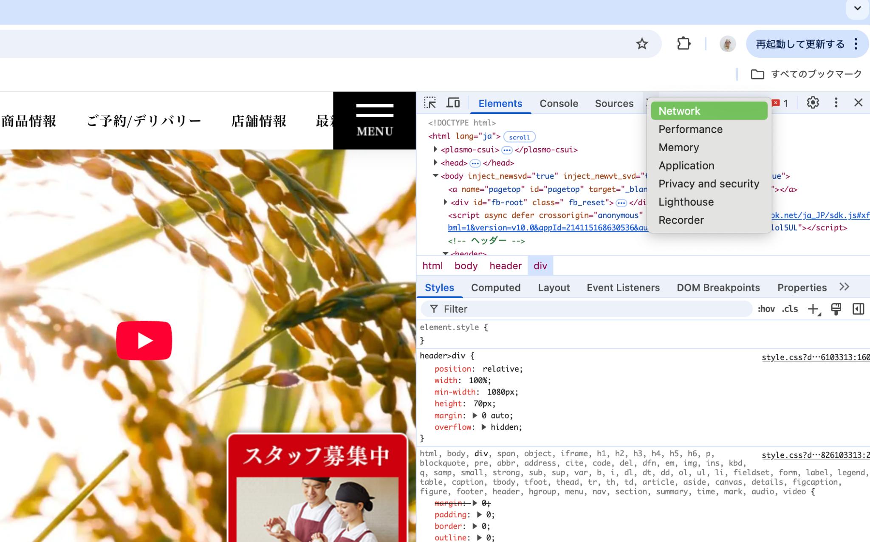Select Lighthouse from the overflow menu
The height and width of the screenshot is (542, 870).
709,202
